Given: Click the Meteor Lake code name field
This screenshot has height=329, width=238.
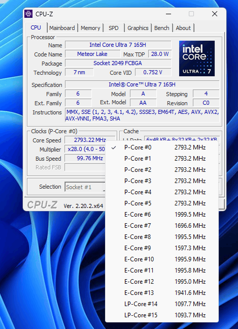Looking at the screenshot, I should click(92, 54).
